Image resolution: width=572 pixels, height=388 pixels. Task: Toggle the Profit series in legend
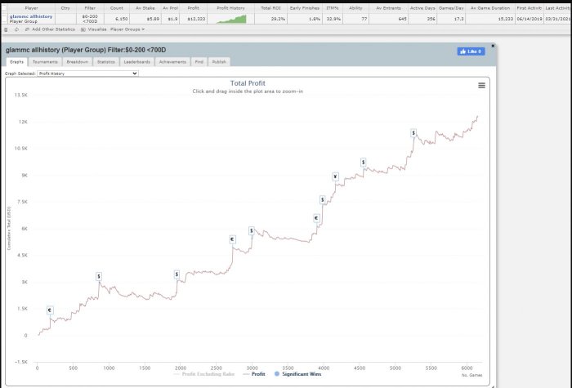click(x=254, y=374)
